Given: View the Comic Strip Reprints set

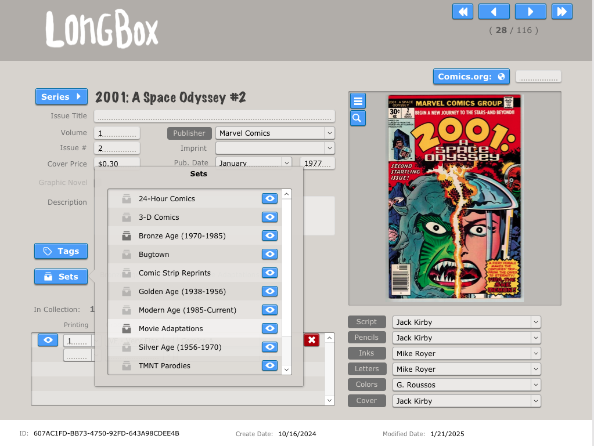Looking at the screenshot, I should (270, 273).
